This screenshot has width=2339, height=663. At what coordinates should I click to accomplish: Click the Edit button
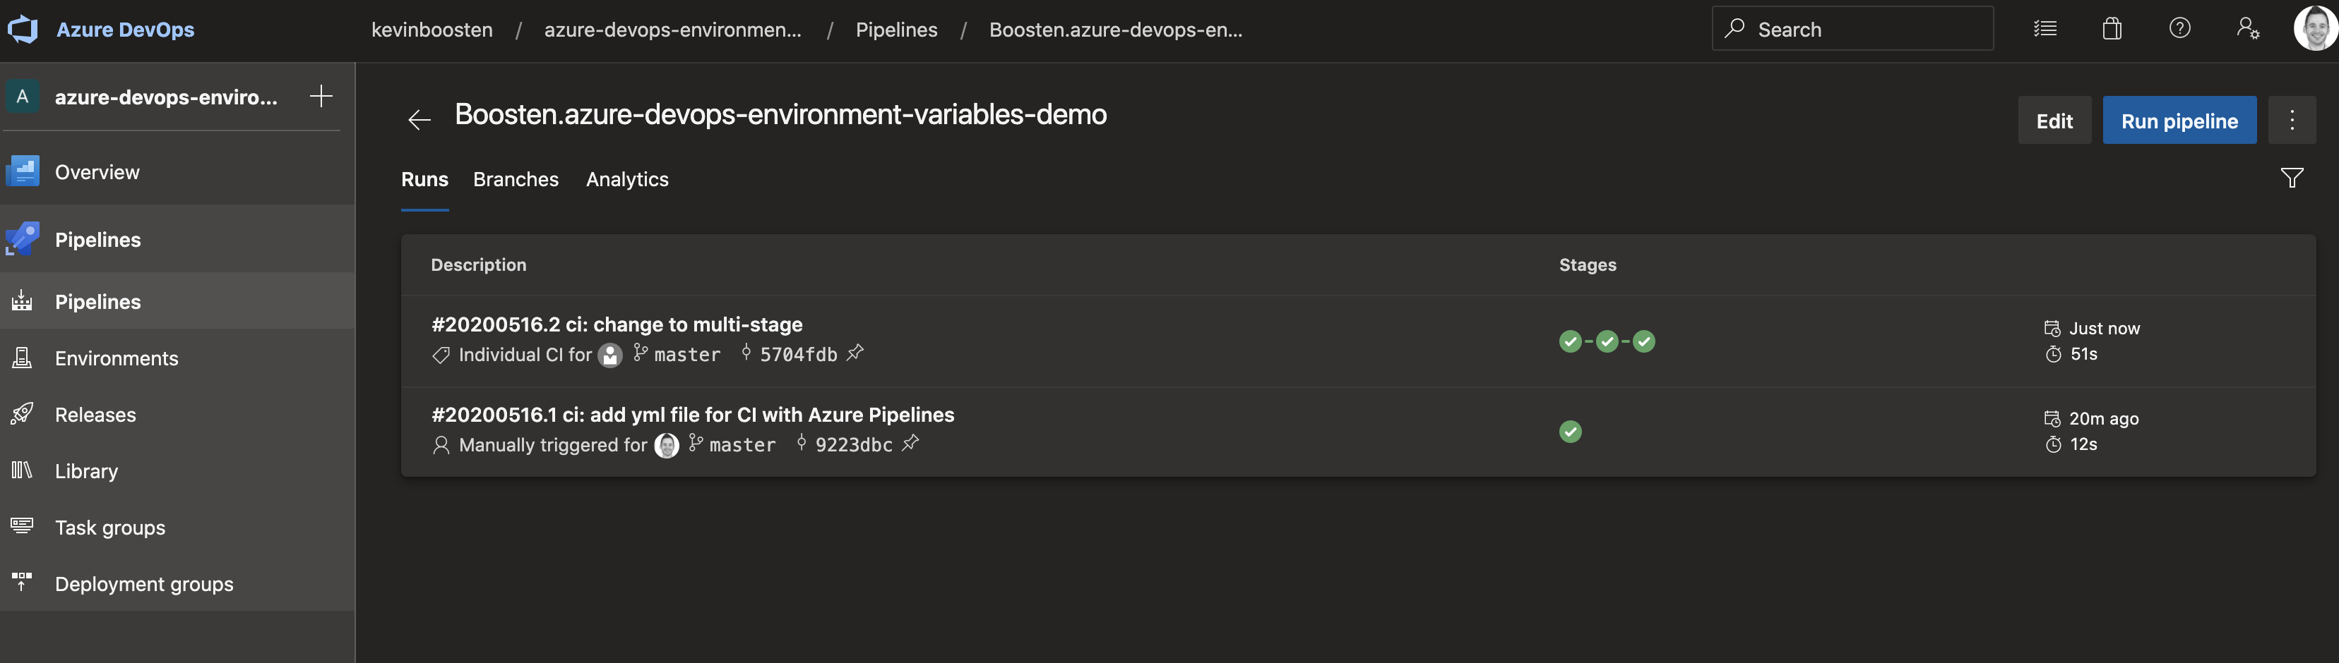[2054, 121]
